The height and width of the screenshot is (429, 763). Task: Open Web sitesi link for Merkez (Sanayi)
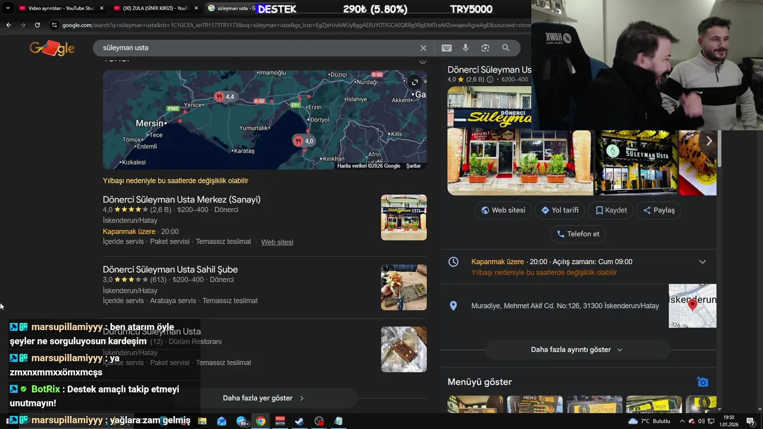tap(277, 242)
